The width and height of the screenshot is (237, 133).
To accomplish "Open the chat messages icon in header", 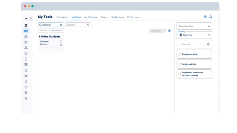I will pyautogui.click(x=205, y=17).
